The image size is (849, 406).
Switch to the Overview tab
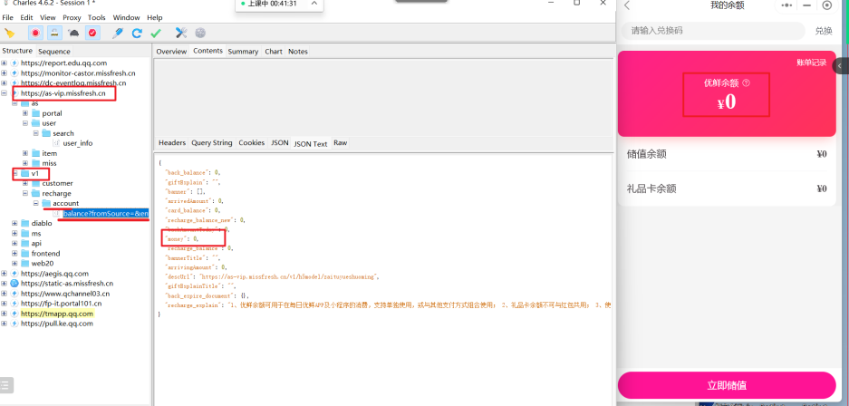(x=171, y=52)
